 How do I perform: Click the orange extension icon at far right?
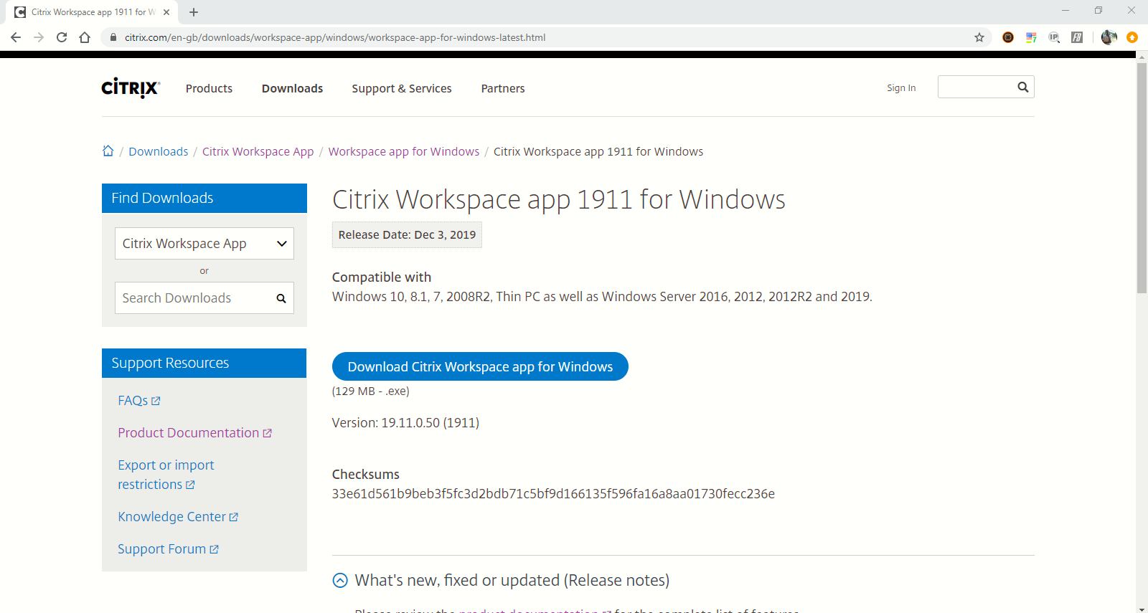(1132, 37)
